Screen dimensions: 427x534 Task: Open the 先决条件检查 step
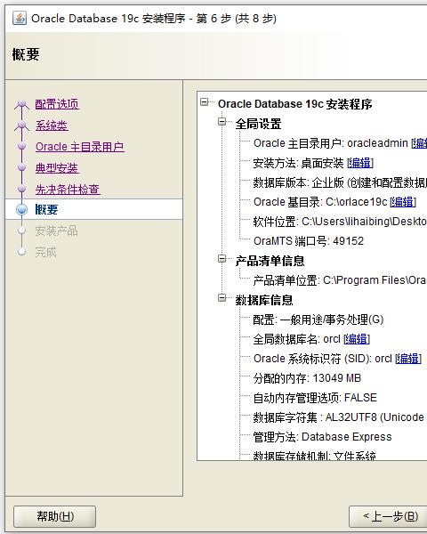(x=68, y=190)
